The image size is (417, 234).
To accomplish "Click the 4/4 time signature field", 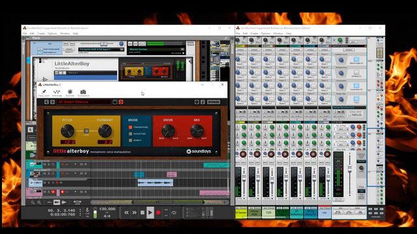I will (107, 216).
